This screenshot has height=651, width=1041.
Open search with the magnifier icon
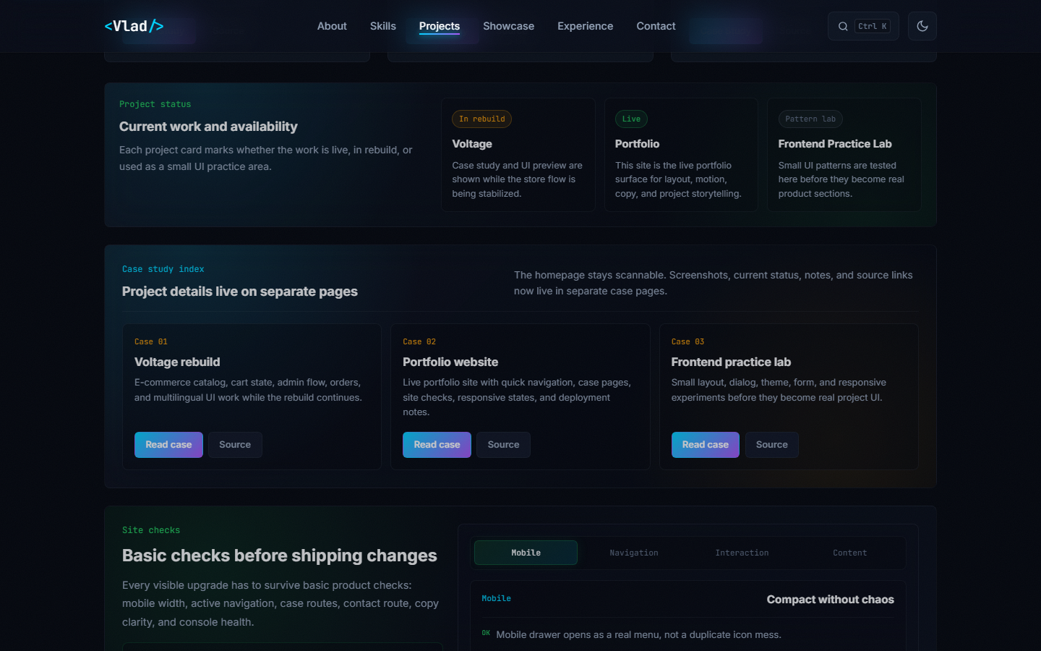843,26
